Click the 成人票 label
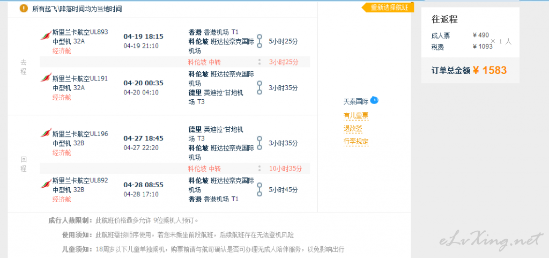 441,36
